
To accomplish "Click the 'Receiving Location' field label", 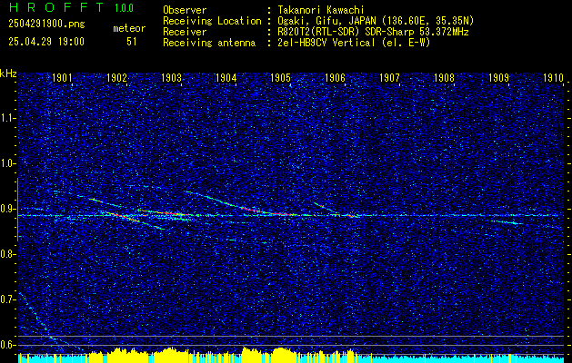I will coord(212,21).
